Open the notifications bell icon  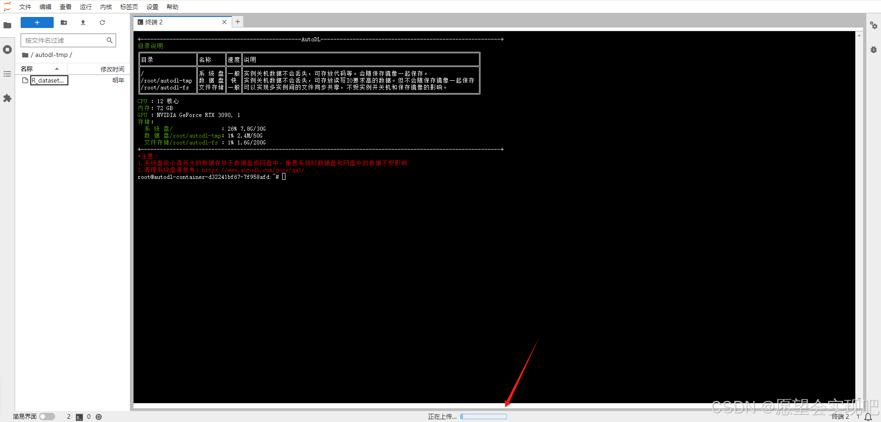(x=868, y=417)
